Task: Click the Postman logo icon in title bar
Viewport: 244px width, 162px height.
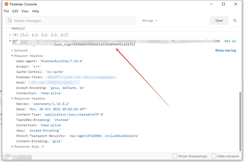Action: click(x=6, y=4)
